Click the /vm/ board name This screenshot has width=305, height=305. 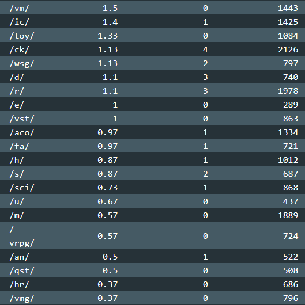click(x=19, y=8)
